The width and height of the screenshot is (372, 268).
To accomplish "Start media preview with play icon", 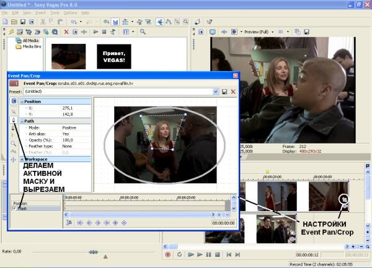I will (95, 32).
